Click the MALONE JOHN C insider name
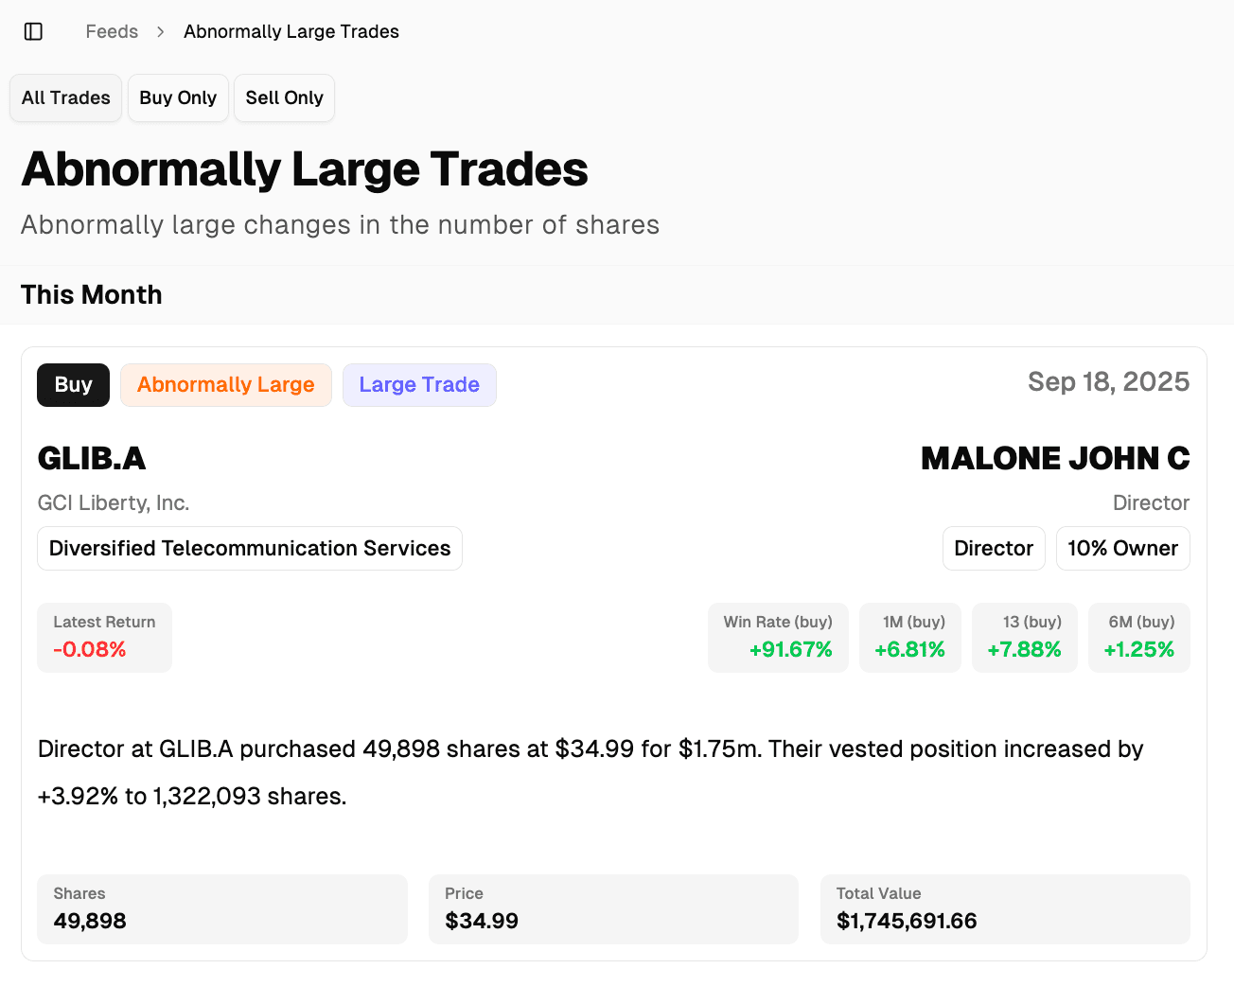1234x986 pixels. coord(1055,458)
